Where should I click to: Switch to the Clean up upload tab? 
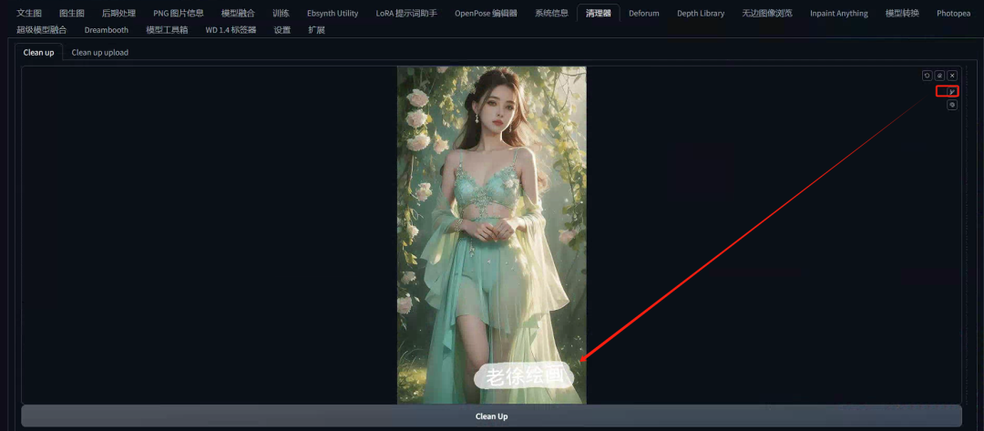tap(100, 53)
